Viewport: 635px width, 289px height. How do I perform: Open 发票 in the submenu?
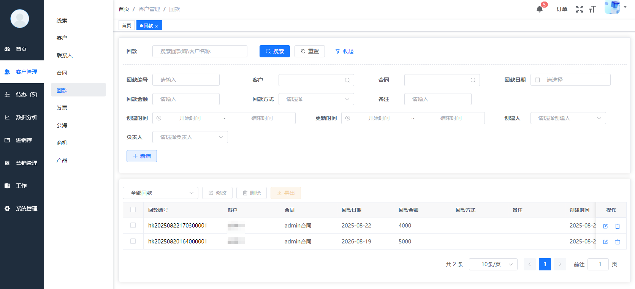[x=62, y=108]
